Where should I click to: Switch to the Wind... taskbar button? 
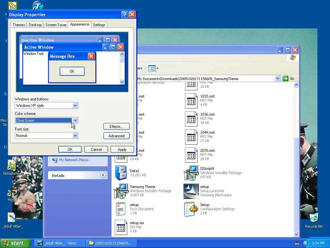pyautogui.click(x=60, y=243)
